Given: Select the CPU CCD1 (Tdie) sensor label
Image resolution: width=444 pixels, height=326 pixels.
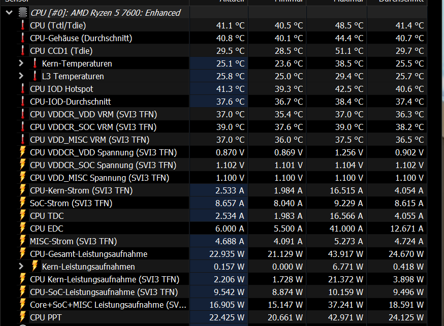Looking at the screenshot, I should click(61, 51).
